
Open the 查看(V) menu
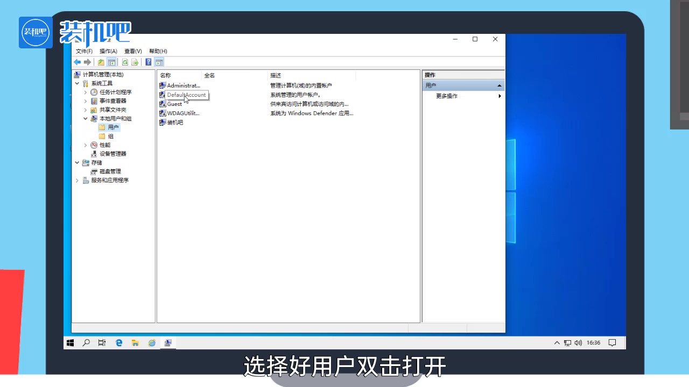pos(132,51)
